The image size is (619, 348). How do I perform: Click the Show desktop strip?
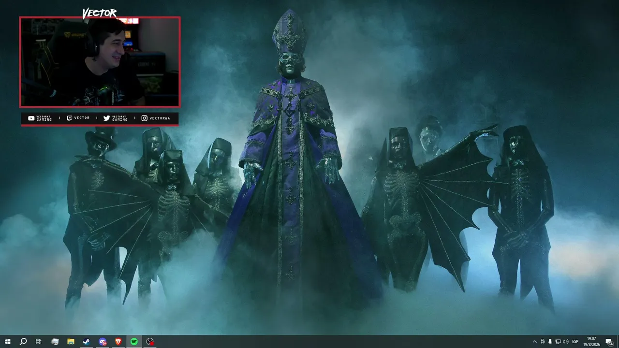coord(618,341)
